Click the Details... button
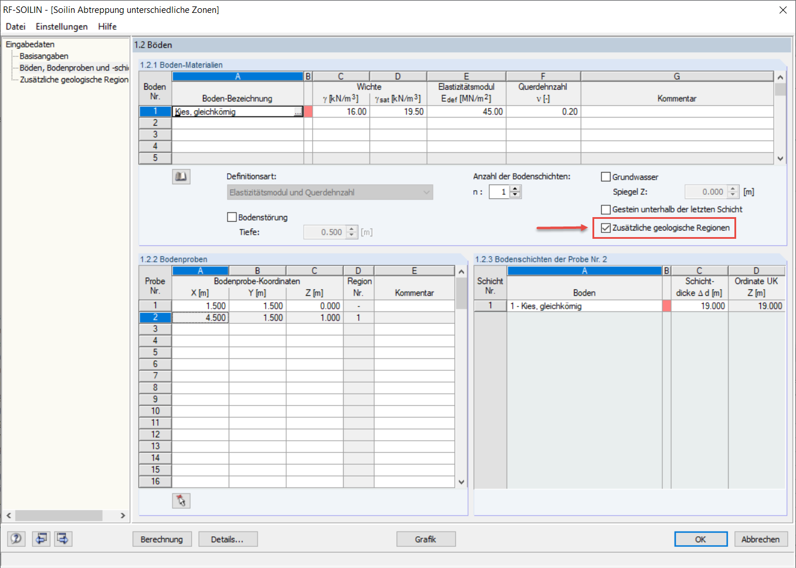This screenshot has height=568, width=796. (228, 539)
